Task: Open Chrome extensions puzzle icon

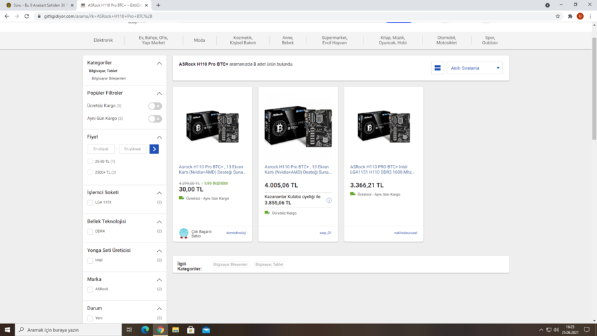Action: 570,16
